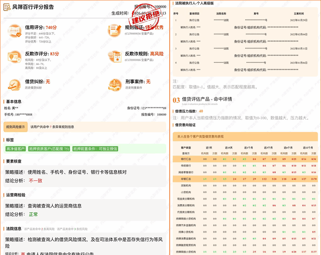Screen dimensions: 321x255
Task: Click the 法院名称 column header
Action: click(221, 13)
